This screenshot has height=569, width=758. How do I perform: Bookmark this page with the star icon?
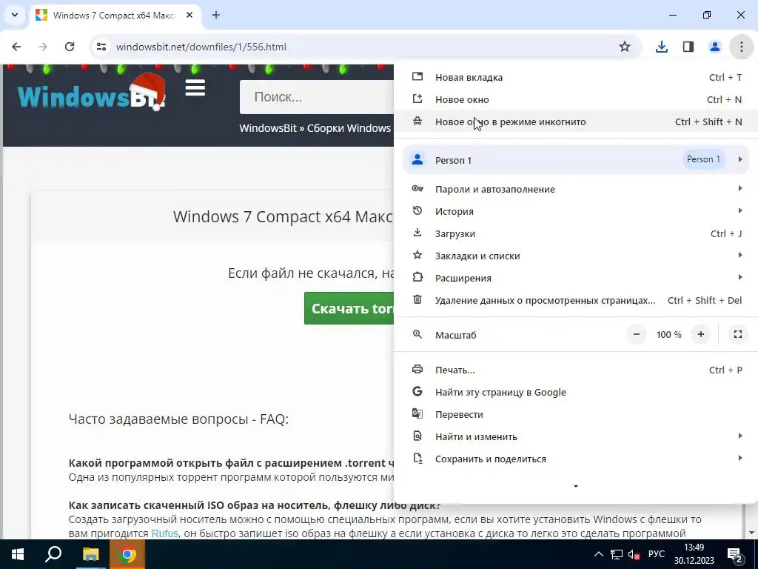coord(625,47)
